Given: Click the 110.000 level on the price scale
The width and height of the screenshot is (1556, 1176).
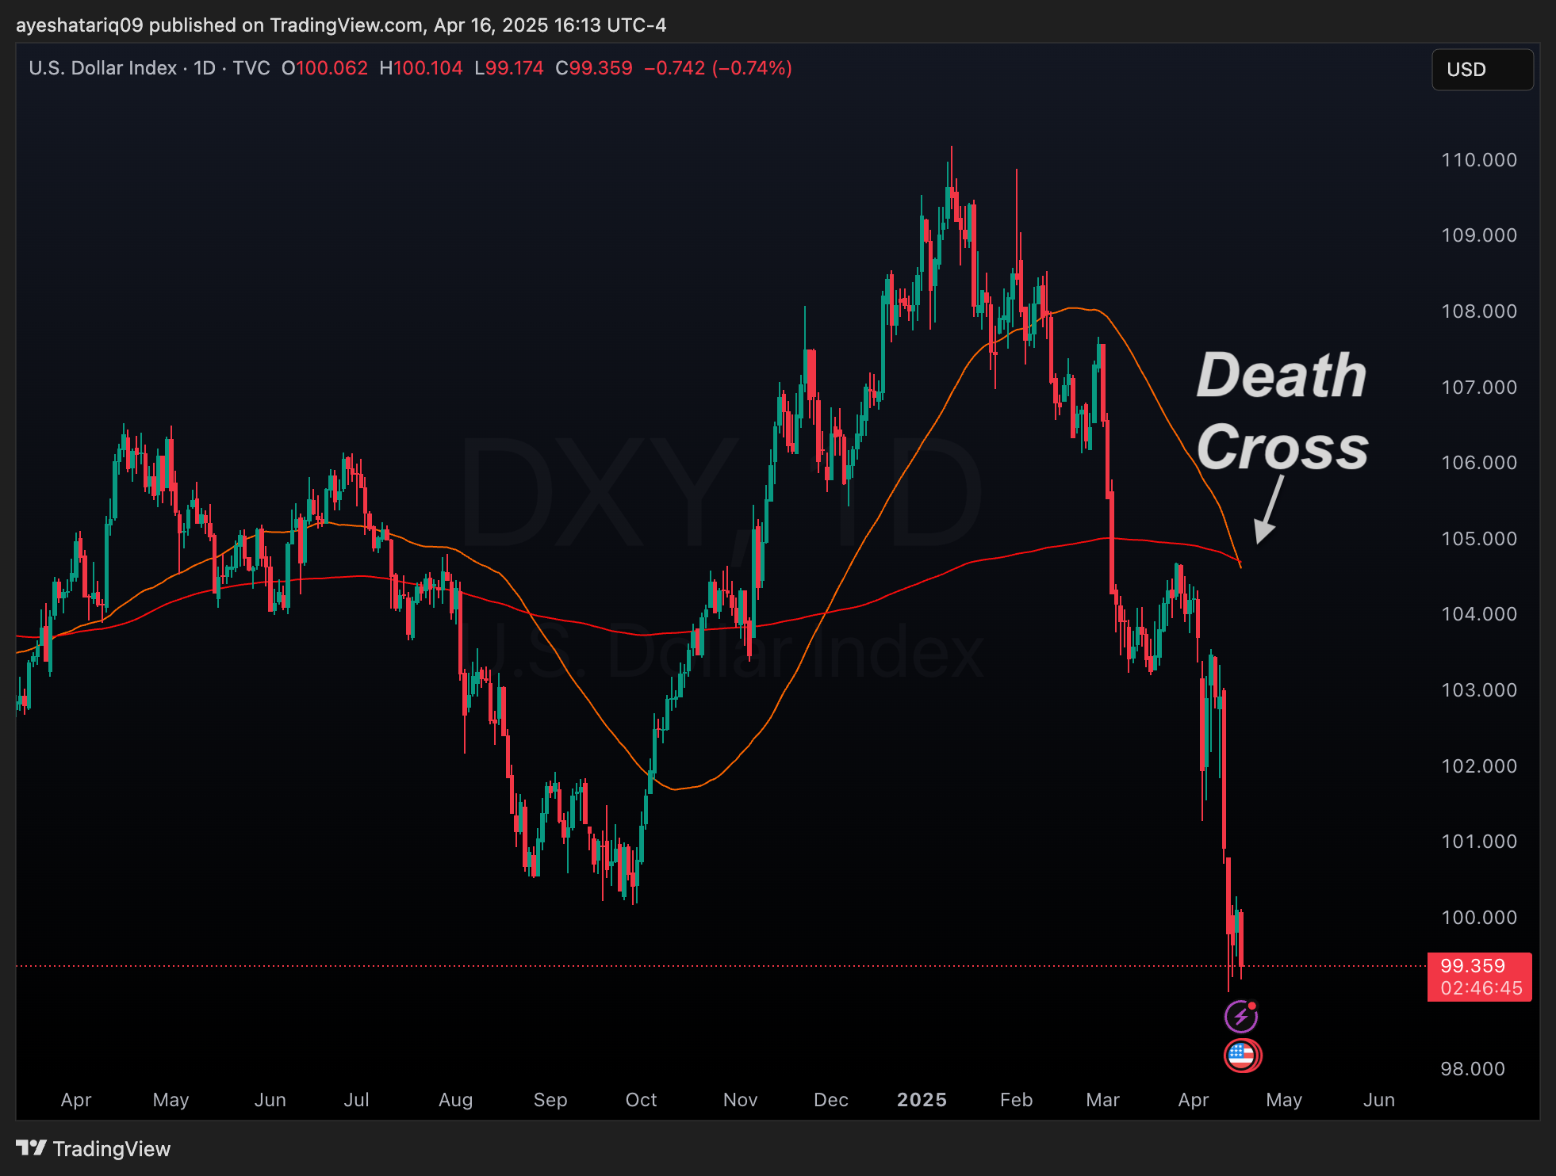Looking at the screenshot, I should coord(1478,160).
